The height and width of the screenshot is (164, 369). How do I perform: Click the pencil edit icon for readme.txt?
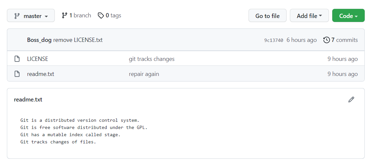(351, 100)
